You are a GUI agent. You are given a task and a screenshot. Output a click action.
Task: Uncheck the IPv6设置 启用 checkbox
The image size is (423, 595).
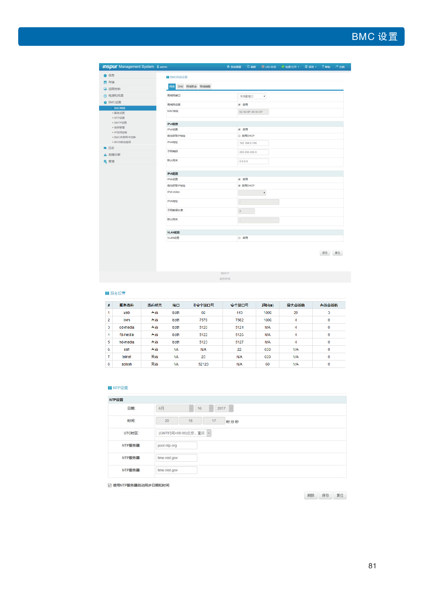tap(239, 179)
